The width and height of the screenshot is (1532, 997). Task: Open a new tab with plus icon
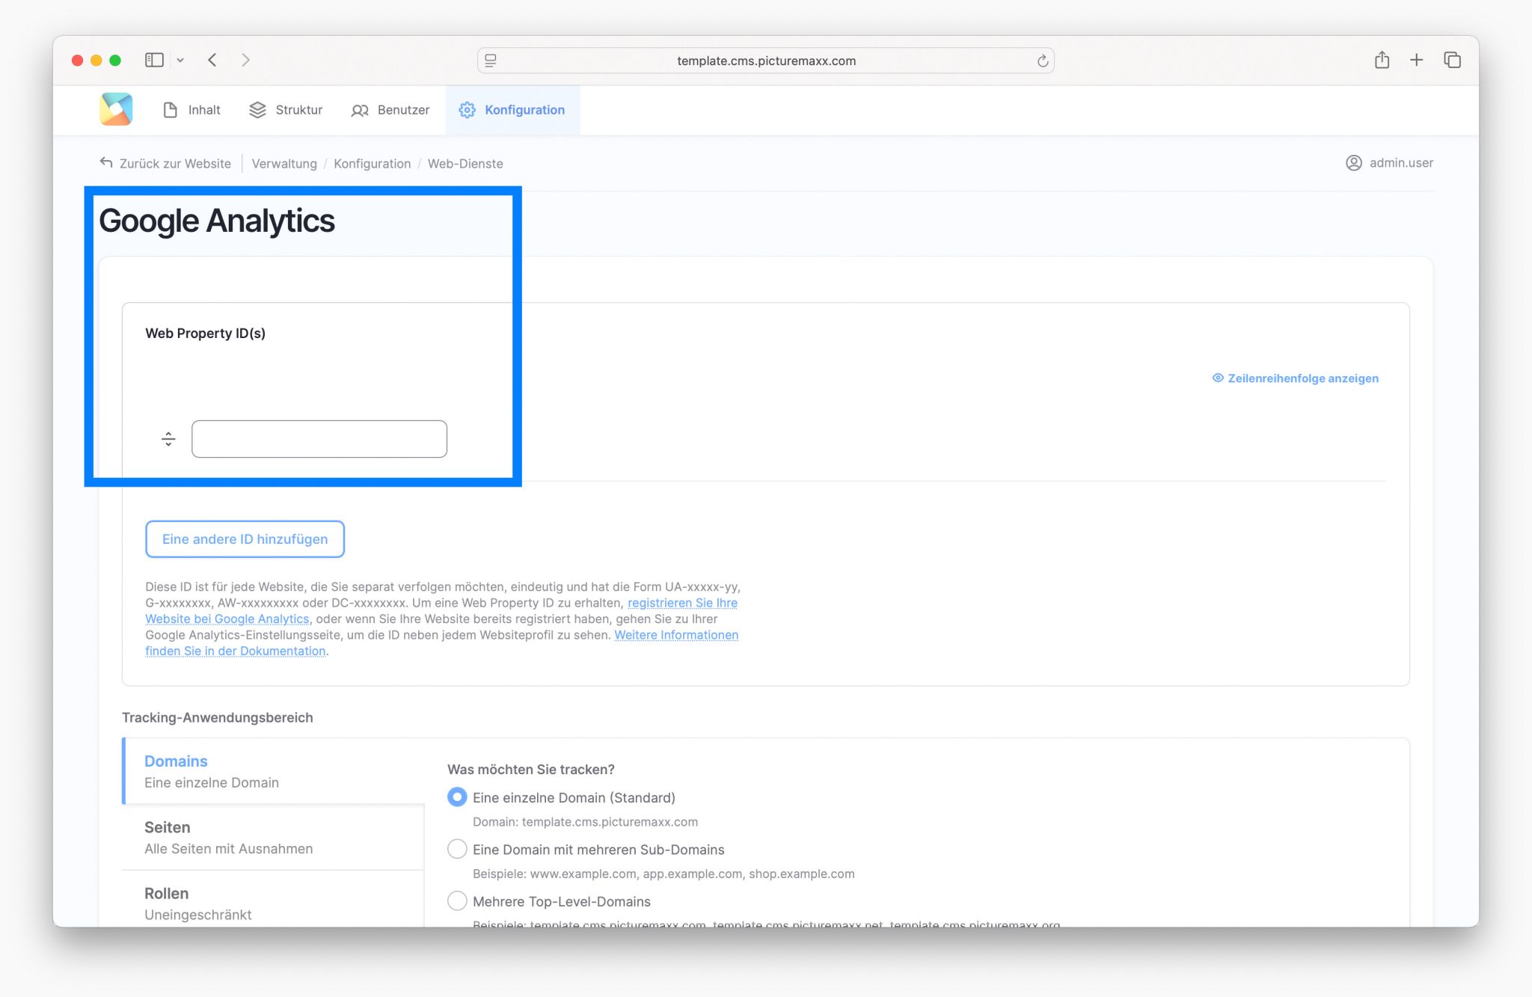pyautogui.click(x=1416, y=60)
